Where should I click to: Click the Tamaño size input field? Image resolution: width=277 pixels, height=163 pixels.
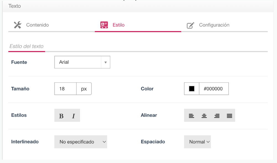65,89
